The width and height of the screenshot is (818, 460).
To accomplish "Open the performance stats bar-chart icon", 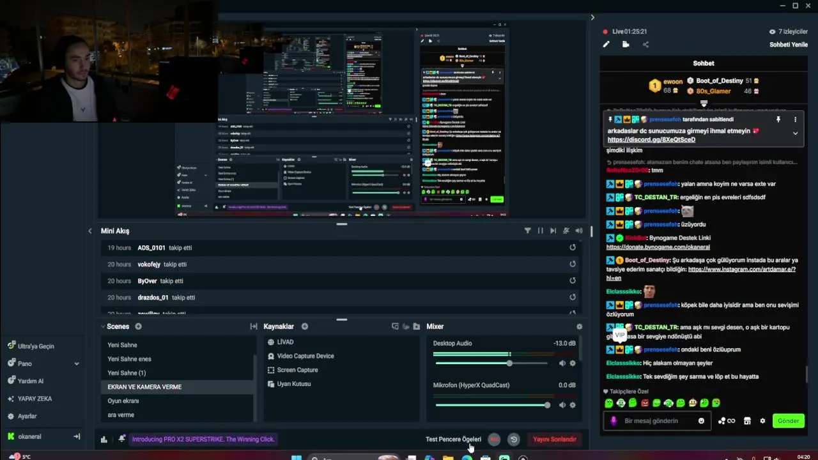I will pyautogui.click(x=104, y=439).
